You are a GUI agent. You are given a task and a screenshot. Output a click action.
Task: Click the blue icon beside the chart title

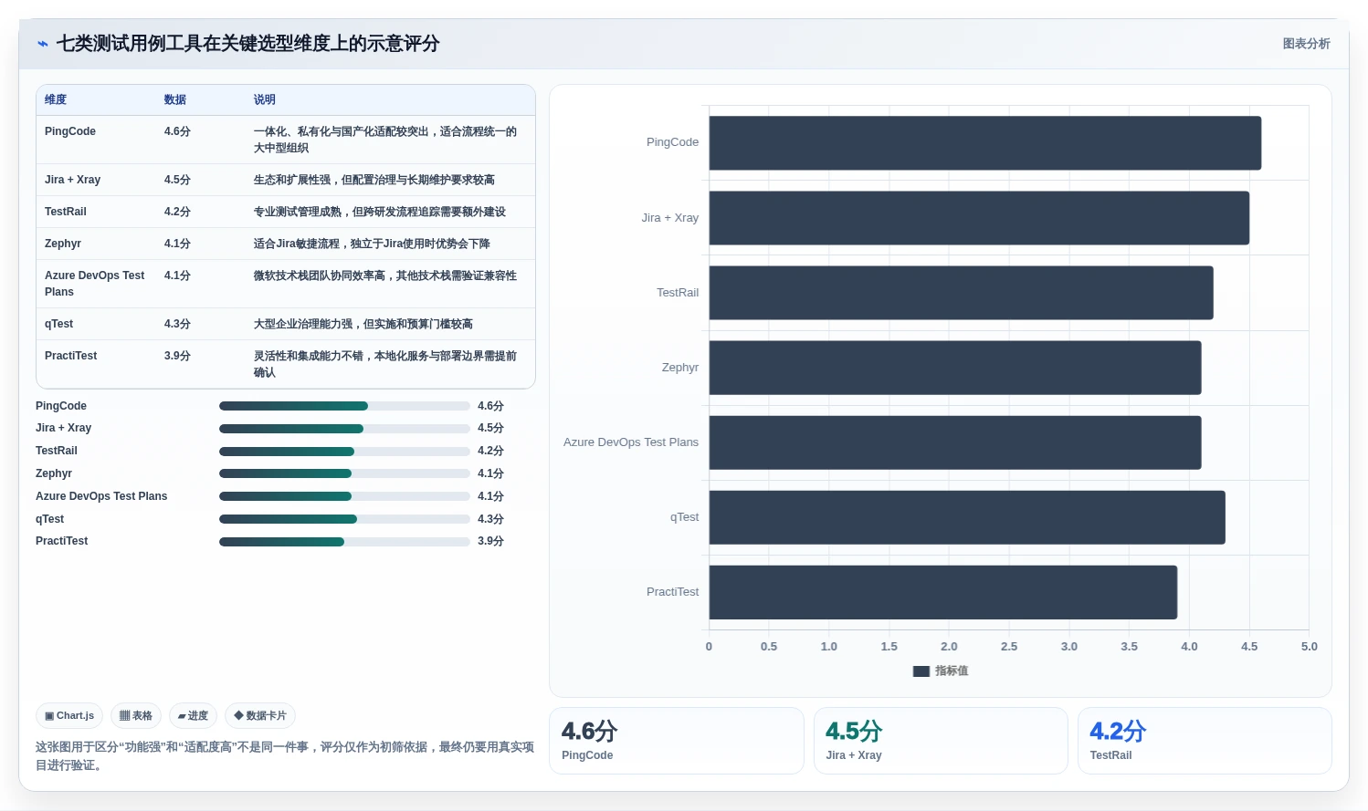click(x=42, y=44)
